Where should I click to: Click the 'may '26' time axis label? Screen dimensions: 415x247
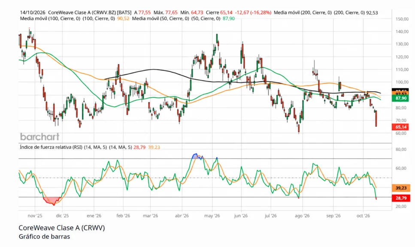coord(212,216)
